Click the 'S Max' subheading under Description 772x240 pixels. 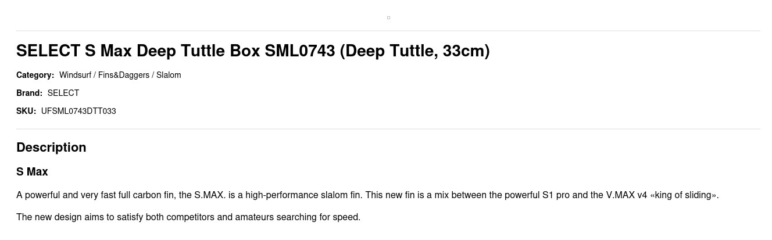tap(32, 172)
